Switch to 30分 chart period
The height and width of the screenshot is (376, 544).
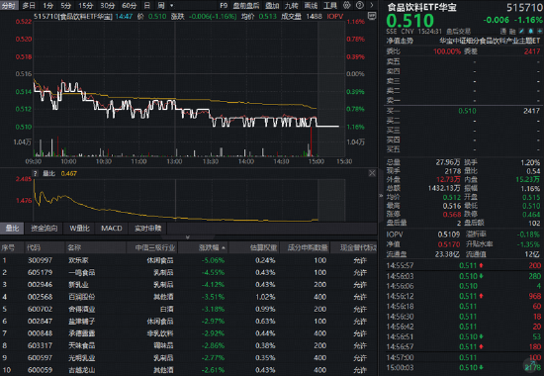pyautogui.click(x=107, y=5)
